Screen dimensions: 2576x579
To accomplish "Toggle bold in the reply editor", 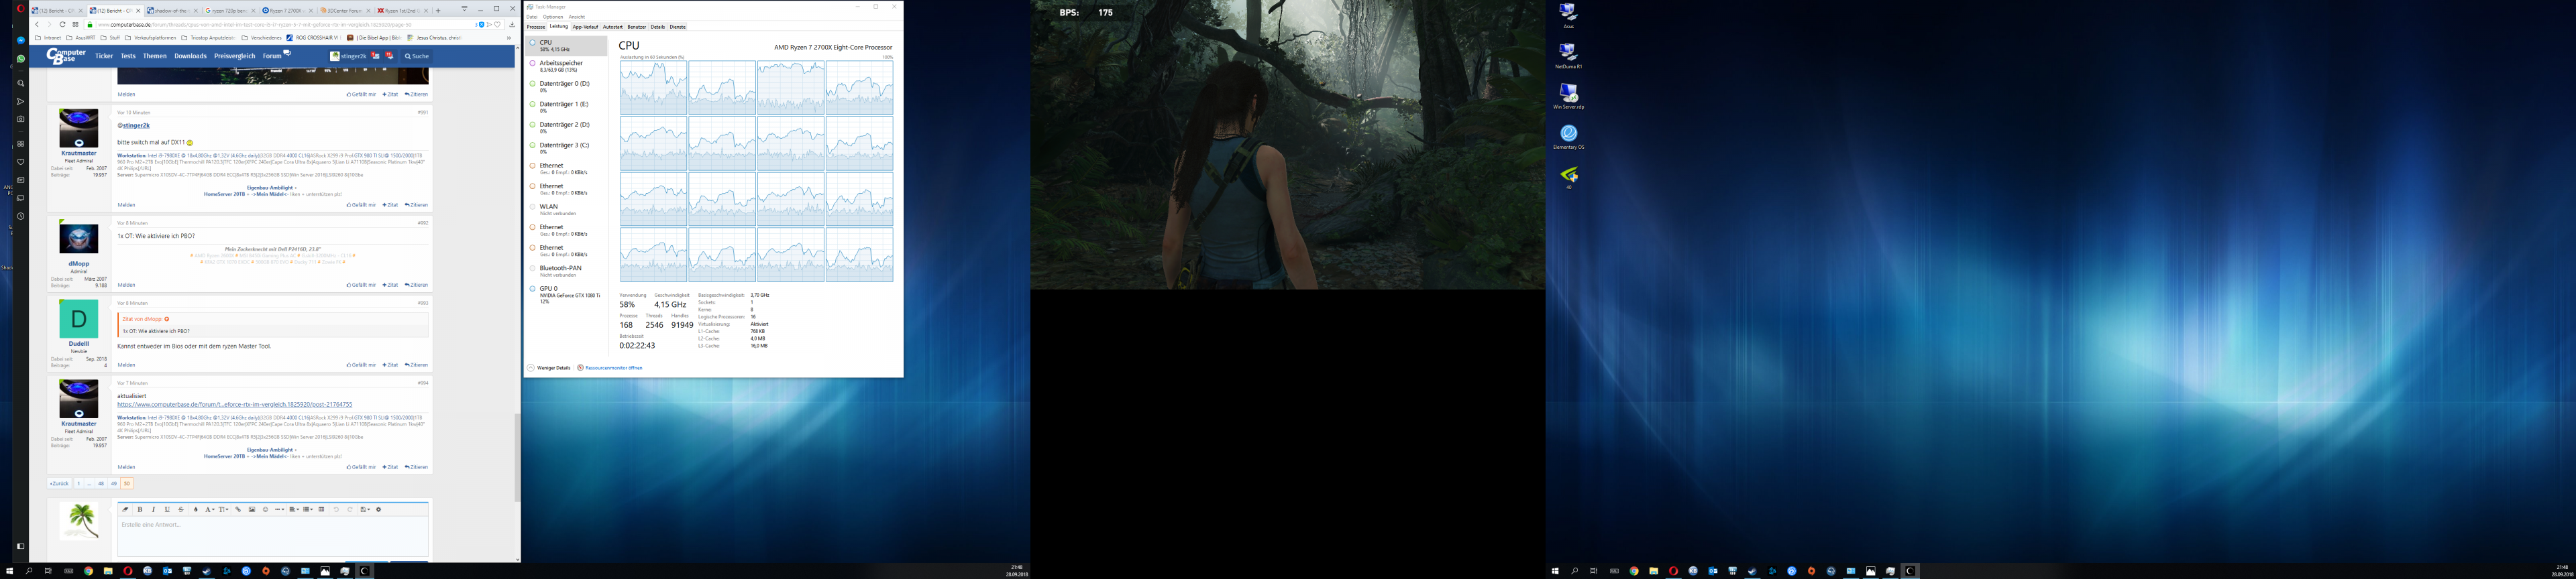I will pyautogui.click(x=140, y=509).
